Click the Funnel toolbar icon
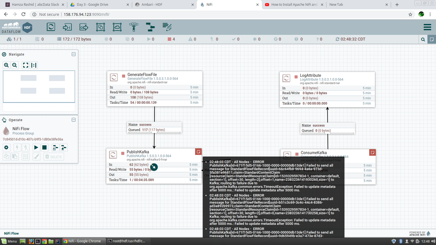Screen dimensions: 436x245 pos(134,27)
